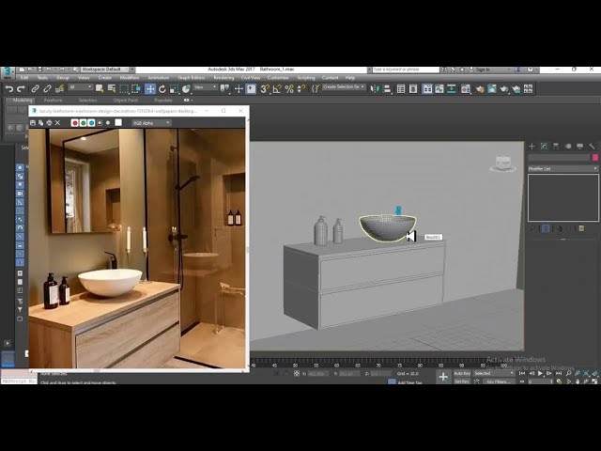Image resolution: width=601 pixels, height=451 pixels.
Task: Open Render Setup teapot icon
Action: point(480,89)
